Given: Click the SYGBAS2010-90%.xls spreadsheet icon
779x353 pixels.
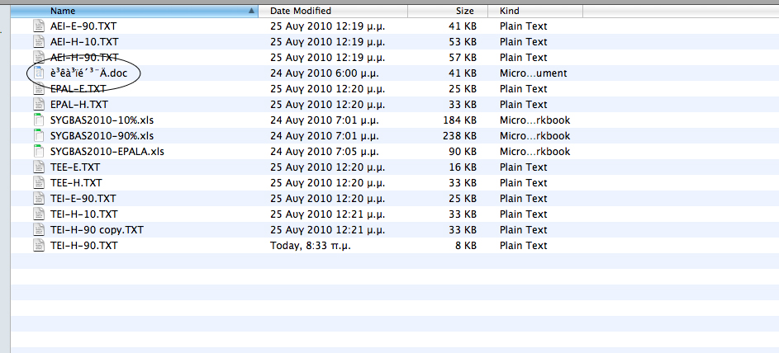Looking at the screenshot, I should click(x=39, y=136).
